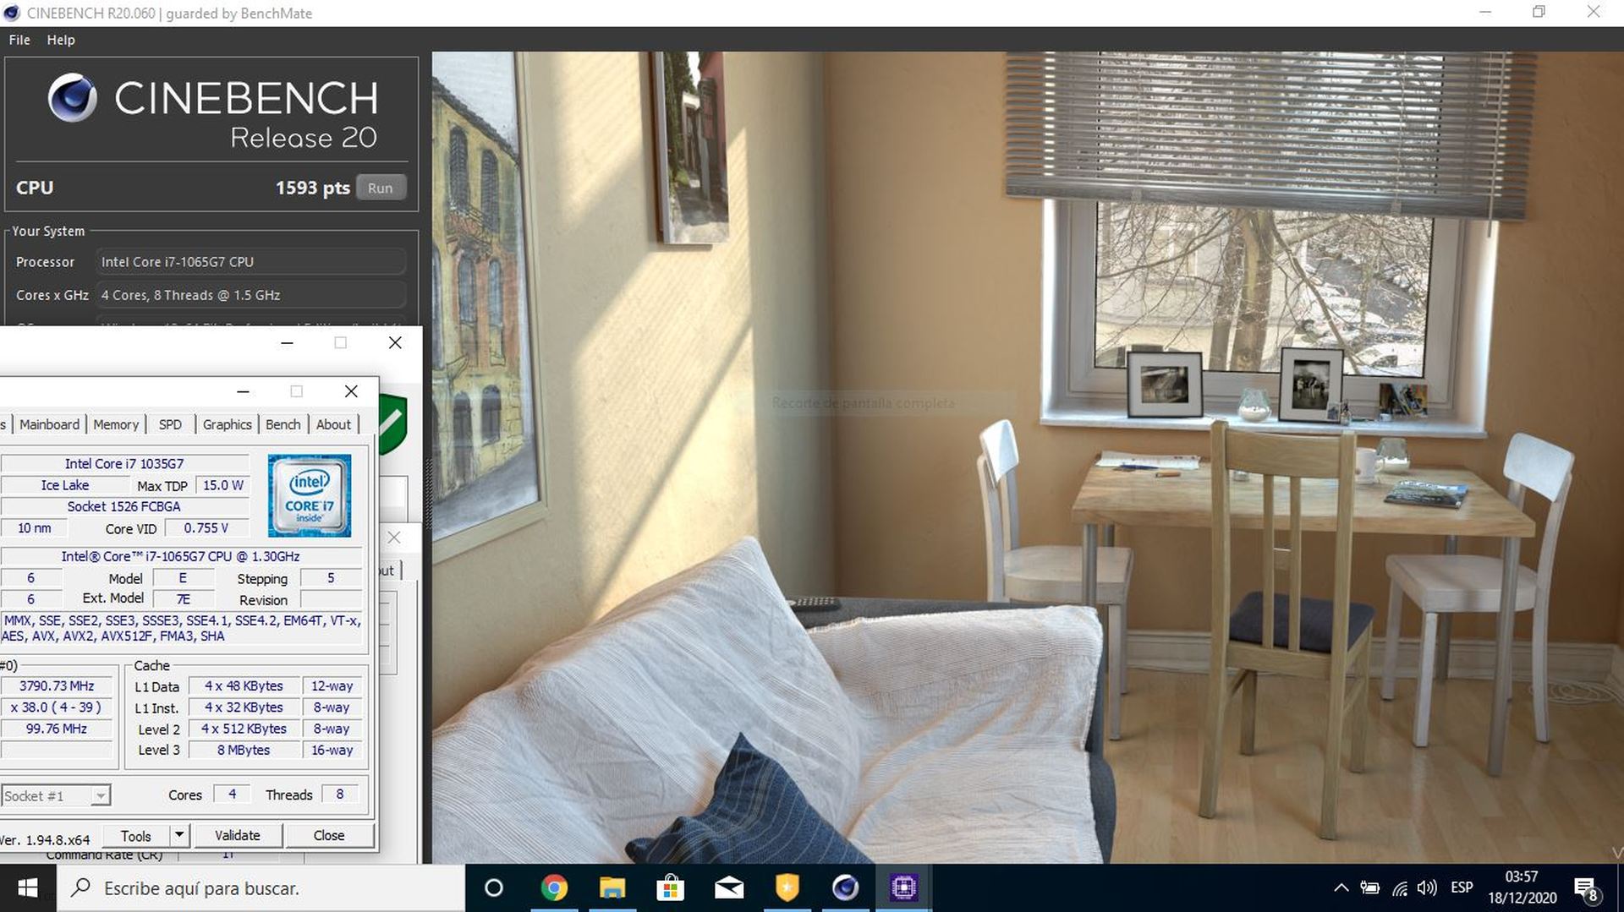
Task: Click the Close button in CPU-Z
Action: [x=329, y=836]
